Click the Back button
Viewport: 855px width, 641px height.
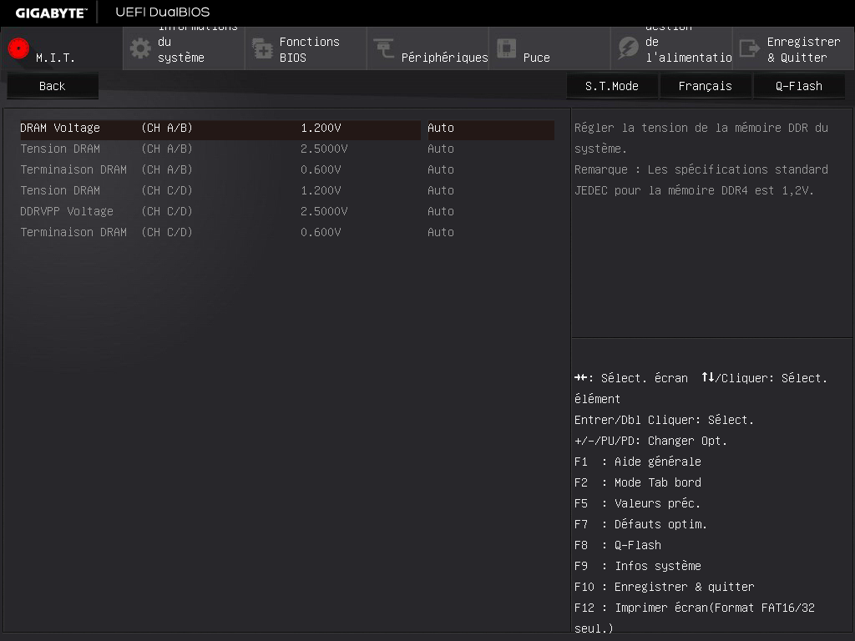[x=53, y=86]
